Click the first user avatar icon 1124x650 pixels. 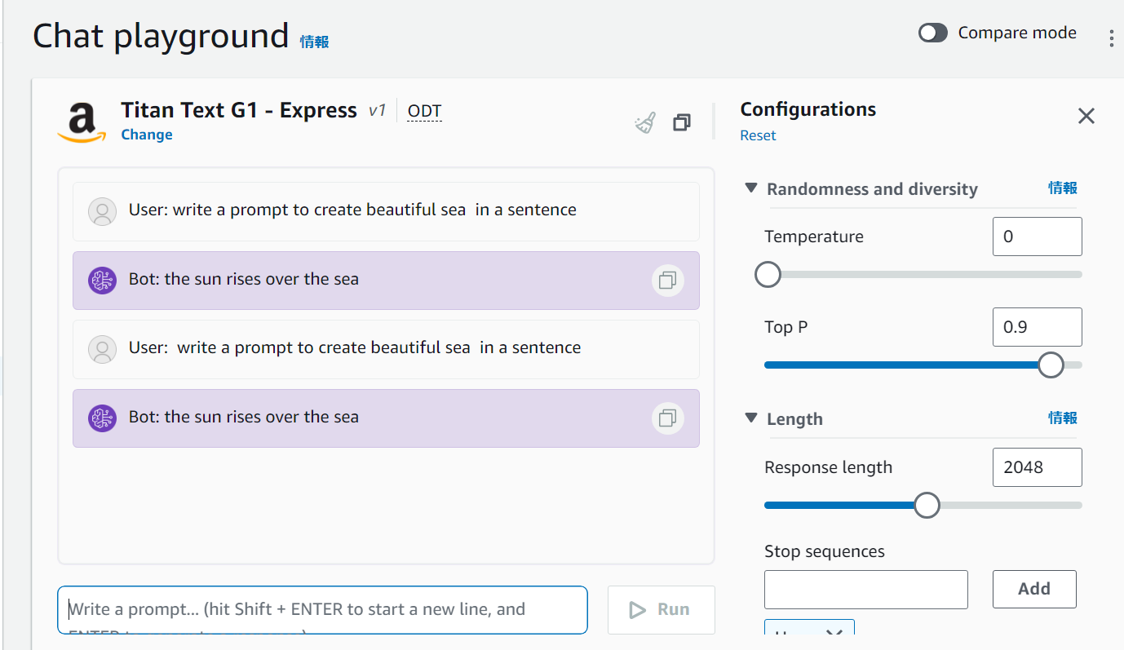tap(102, 211)
